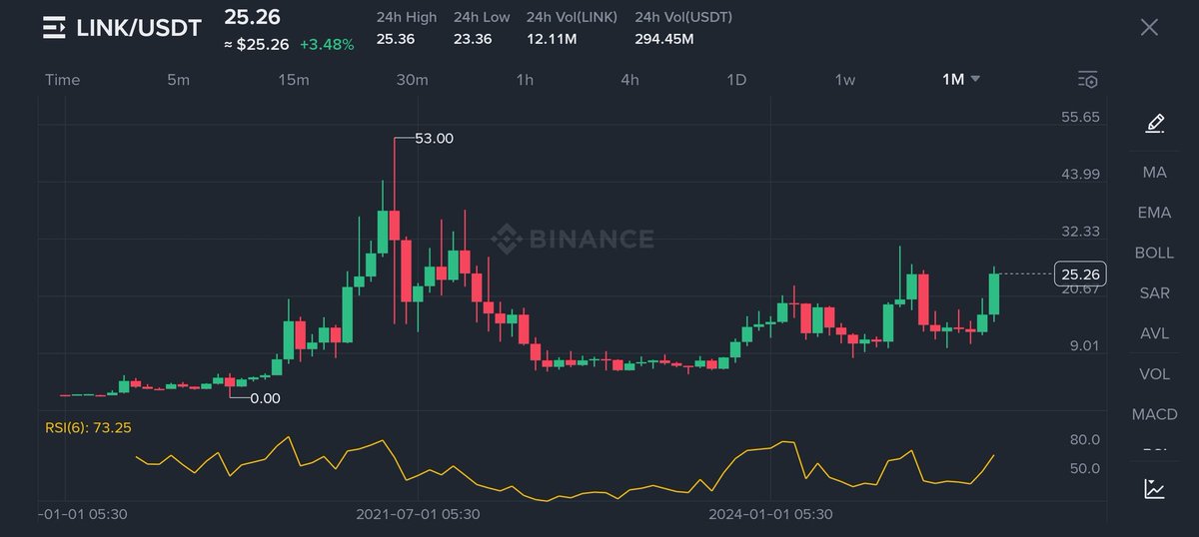Click the 55.65 price axis label
This screenshot has width=1199, height=537.
[1080, 117]
